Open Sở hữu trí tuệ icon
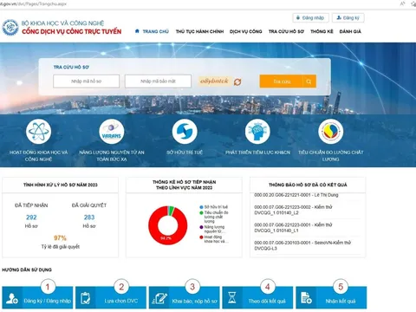 click(x=185, y=132)
